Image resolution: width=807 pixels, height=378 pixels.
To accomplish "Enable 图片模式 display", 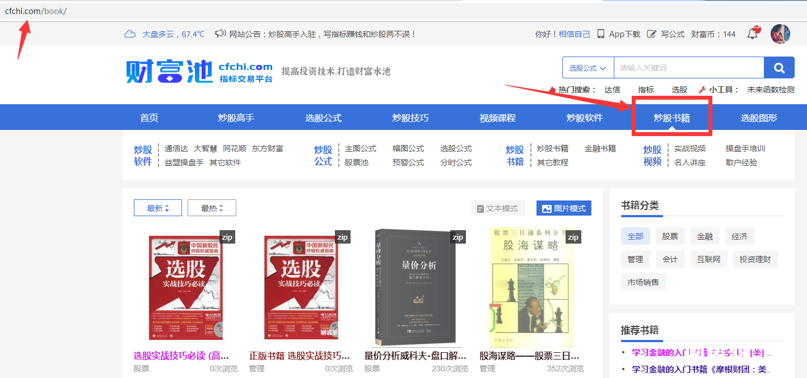I will 563,208.
